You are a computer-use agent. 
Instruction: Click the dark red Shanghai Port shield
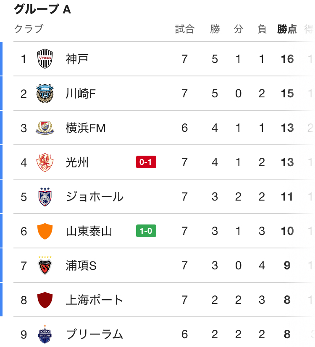[x=45, y=300]
